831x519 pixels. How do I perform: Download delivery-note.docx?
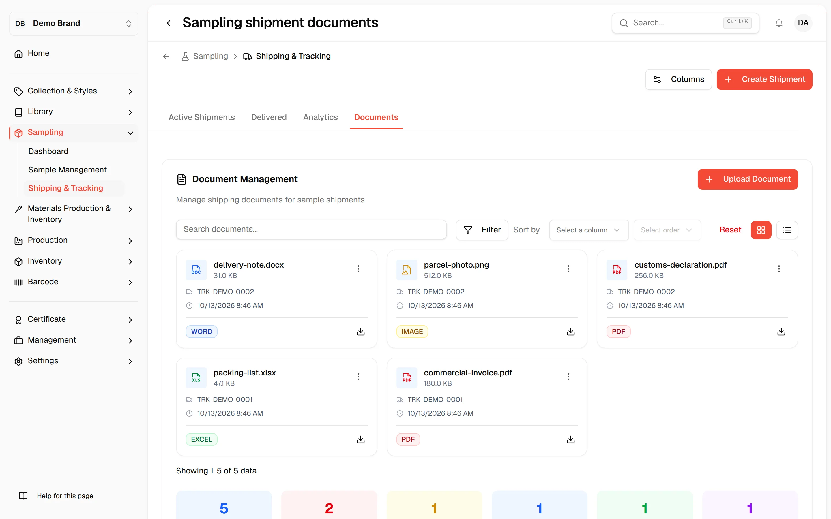tap(361, 332)
